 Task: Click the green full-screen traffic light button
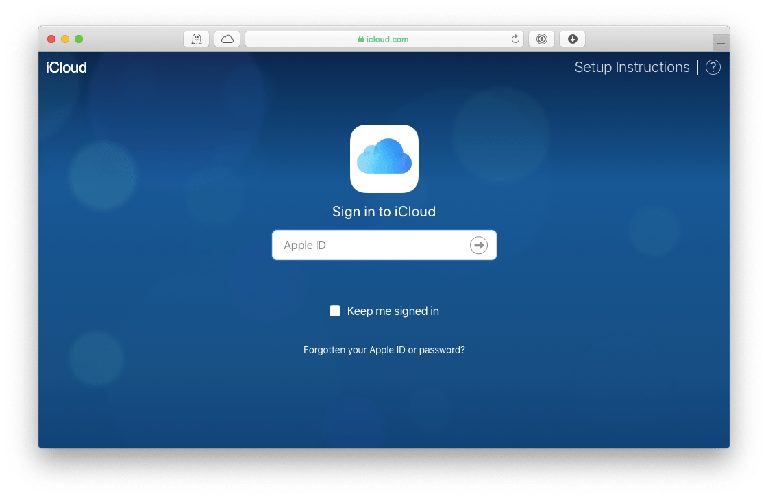[x=79, y=39]
